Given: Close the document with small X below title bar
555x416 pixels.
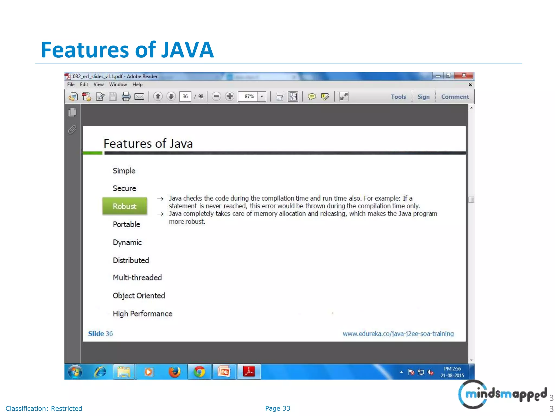Looking at the screenshot, I should tap(470, 85).
